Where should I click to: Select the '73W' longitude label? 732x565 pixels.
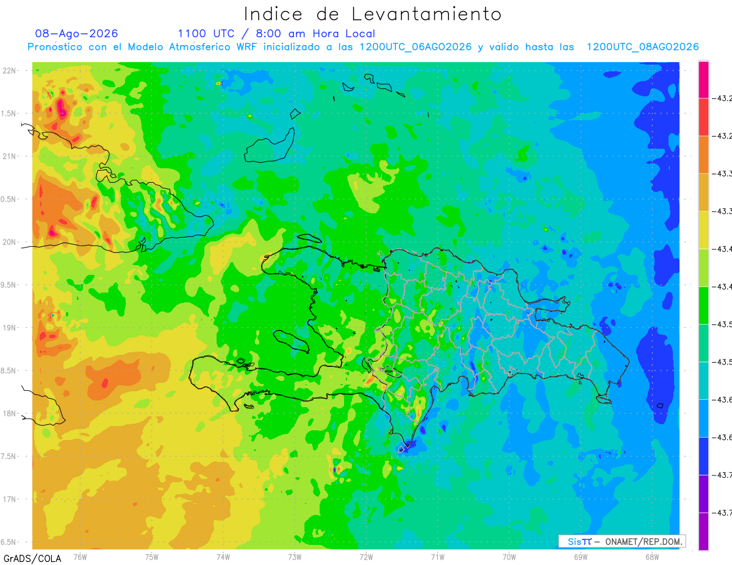[x=295, y=556]
